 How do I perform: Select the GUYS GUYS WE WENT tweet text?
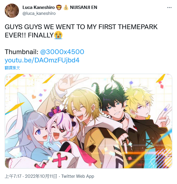click(x=81, y=31)
